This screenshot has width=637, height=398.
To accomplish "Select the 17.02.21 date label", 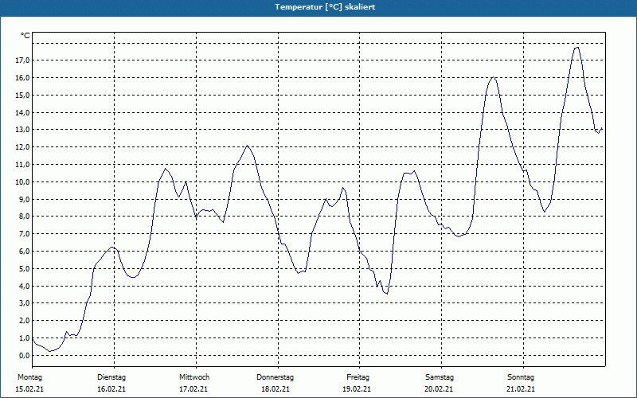I will point(193,389).
